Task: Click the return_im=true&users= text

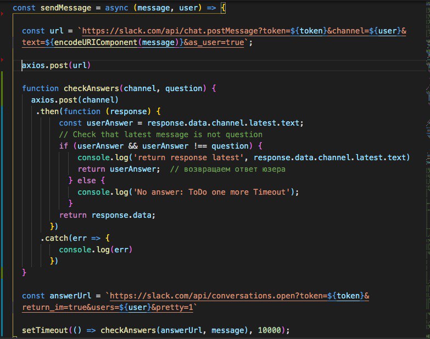Action: pyautogui.click(x=70, y=308)
